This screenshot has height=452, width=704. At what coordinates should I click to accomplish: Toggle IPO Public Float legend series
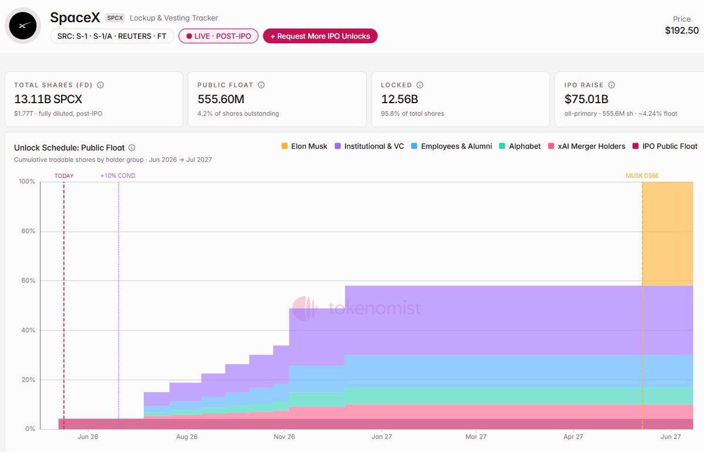point(665,146)
